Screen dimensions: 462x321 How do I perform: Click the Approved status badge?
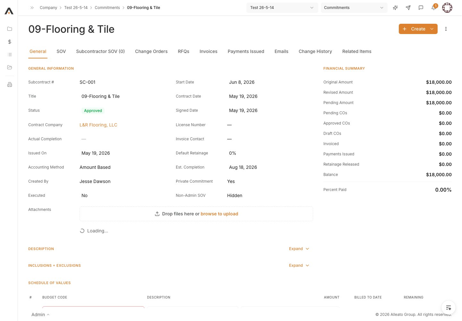93,111
